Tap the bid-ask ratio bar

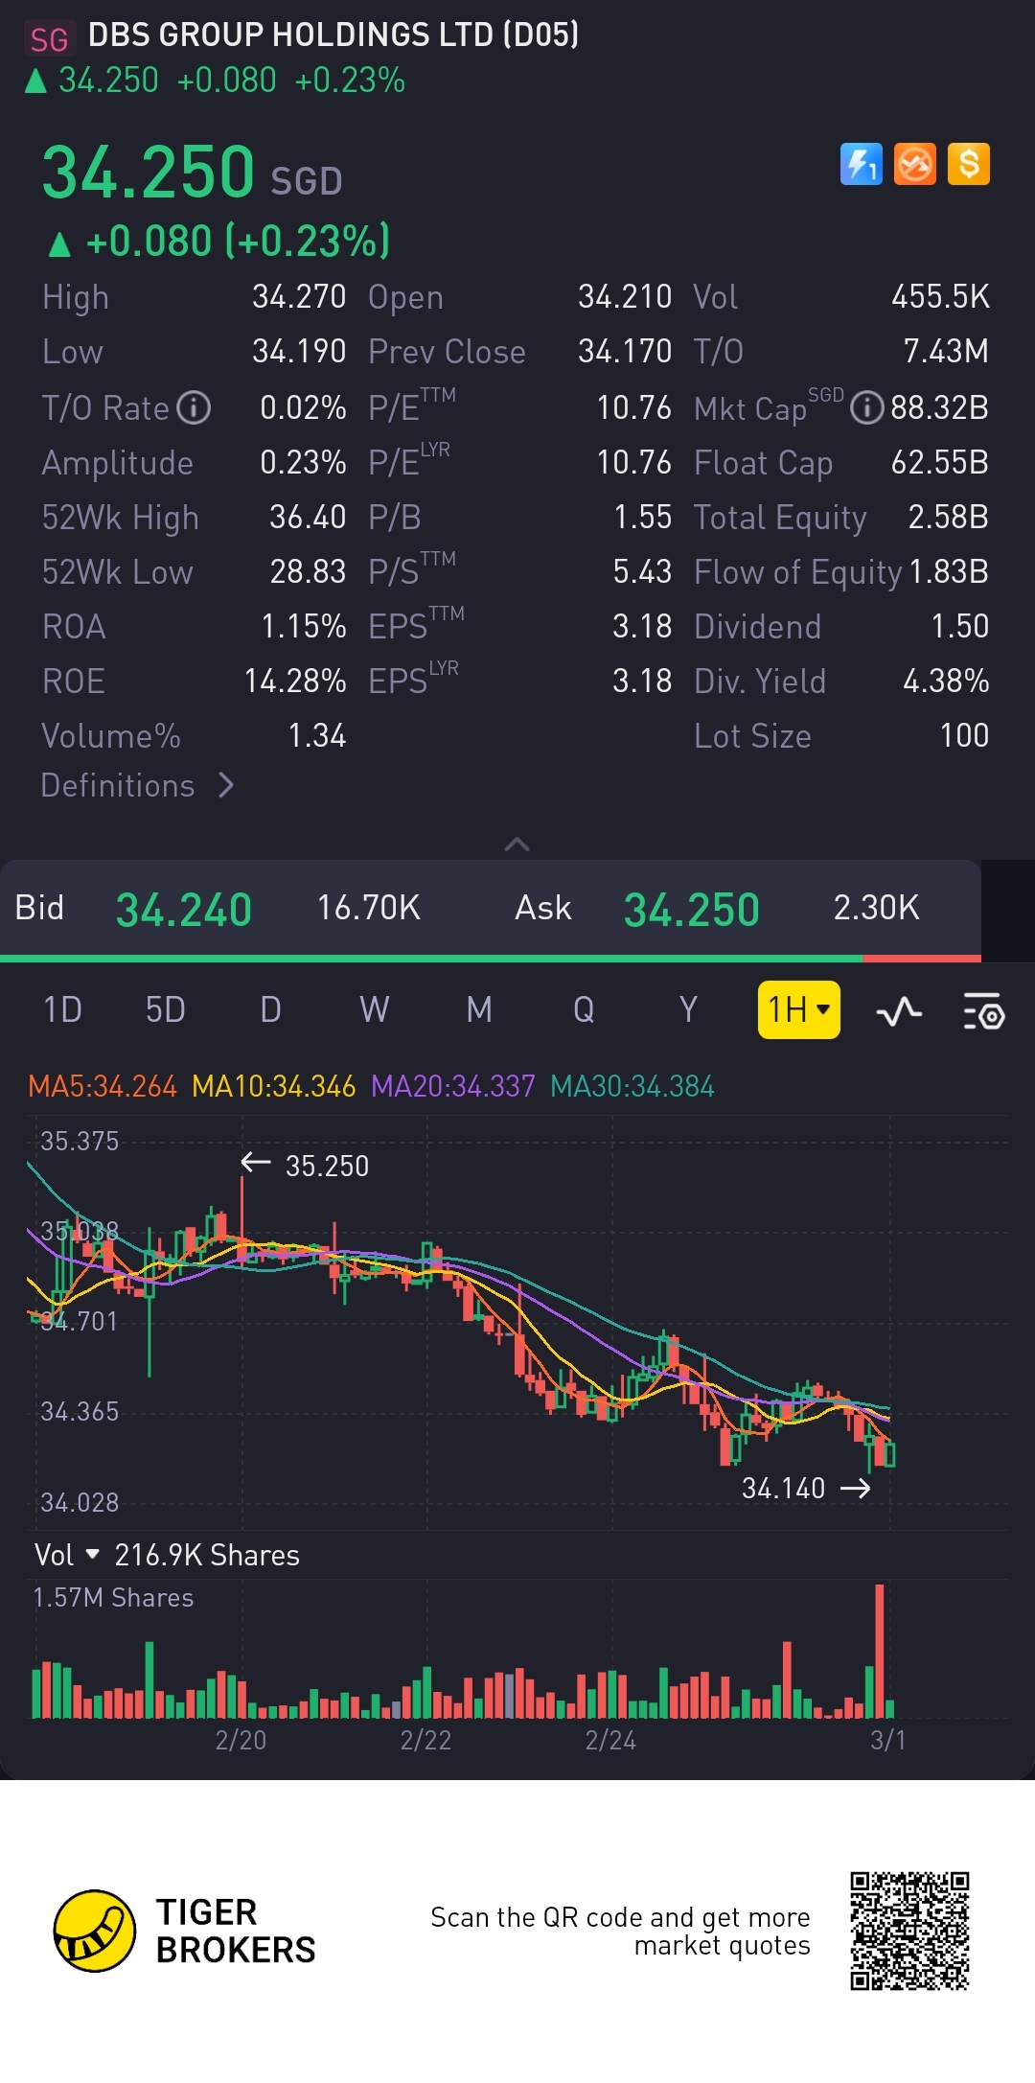tap(491, 958)
